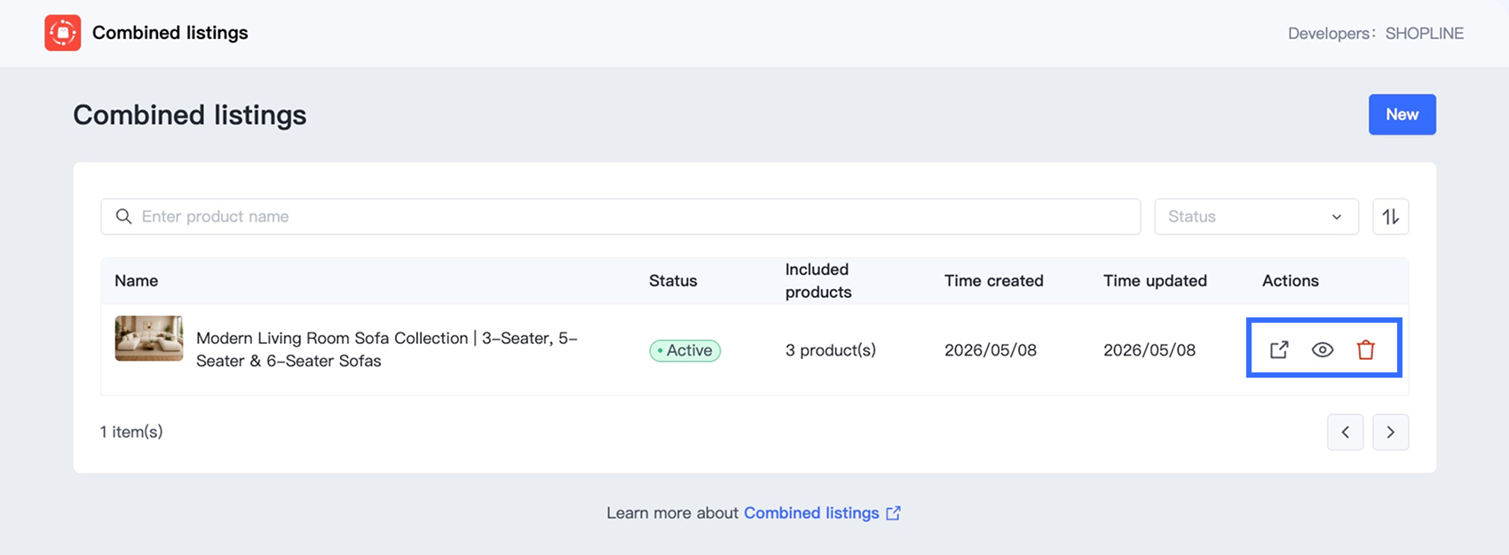The height and width of the screenshot is (555, 1509).
Task: Follow the Combined listings help link
Action: tap(811, 513)
